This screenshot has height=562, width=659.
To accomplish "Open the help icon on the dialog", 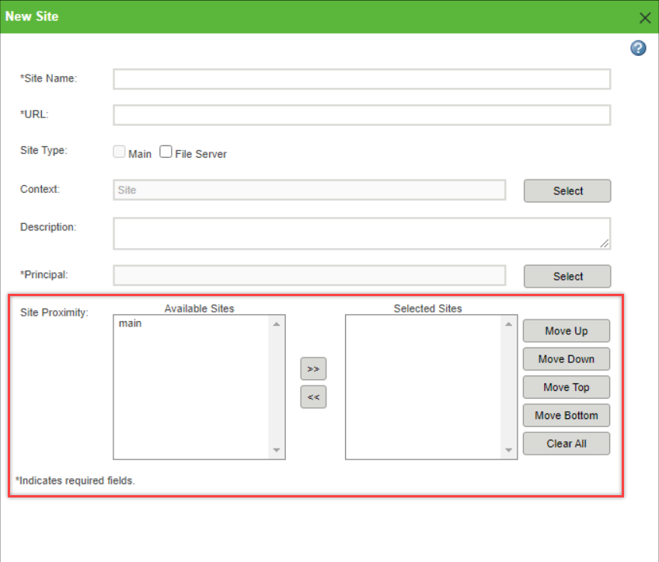I will point(637,47).
